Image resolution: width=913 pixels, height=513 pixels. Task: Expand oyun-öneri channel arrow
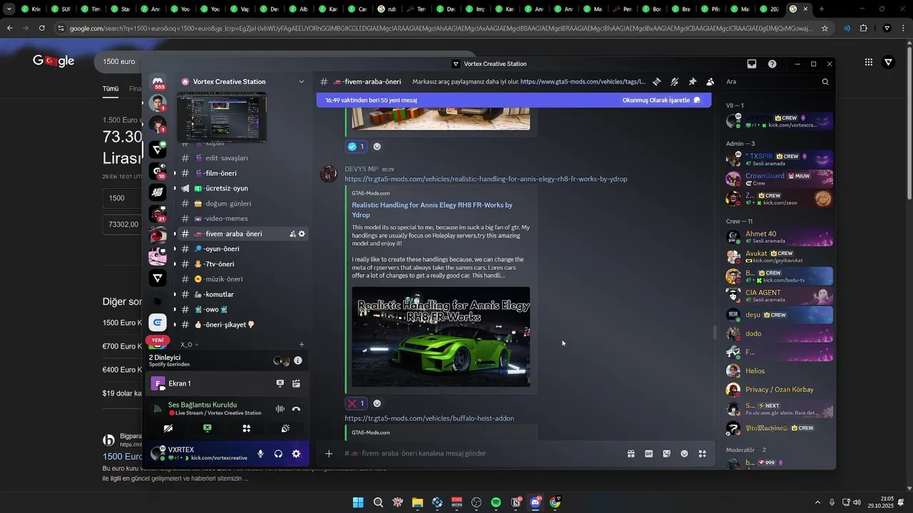click(x=175, y=249)
